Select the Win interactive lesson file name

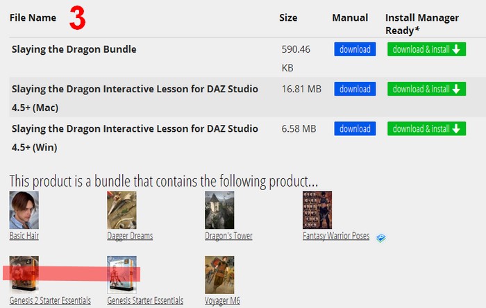pos(135,138)
